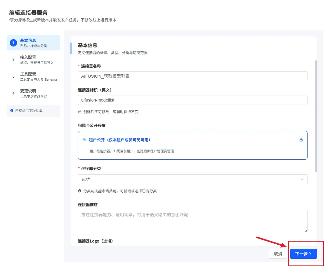Click the info icon beside 所有标*项为必填
This screenshot has height=278, width=328.
(x=12, y=111)
